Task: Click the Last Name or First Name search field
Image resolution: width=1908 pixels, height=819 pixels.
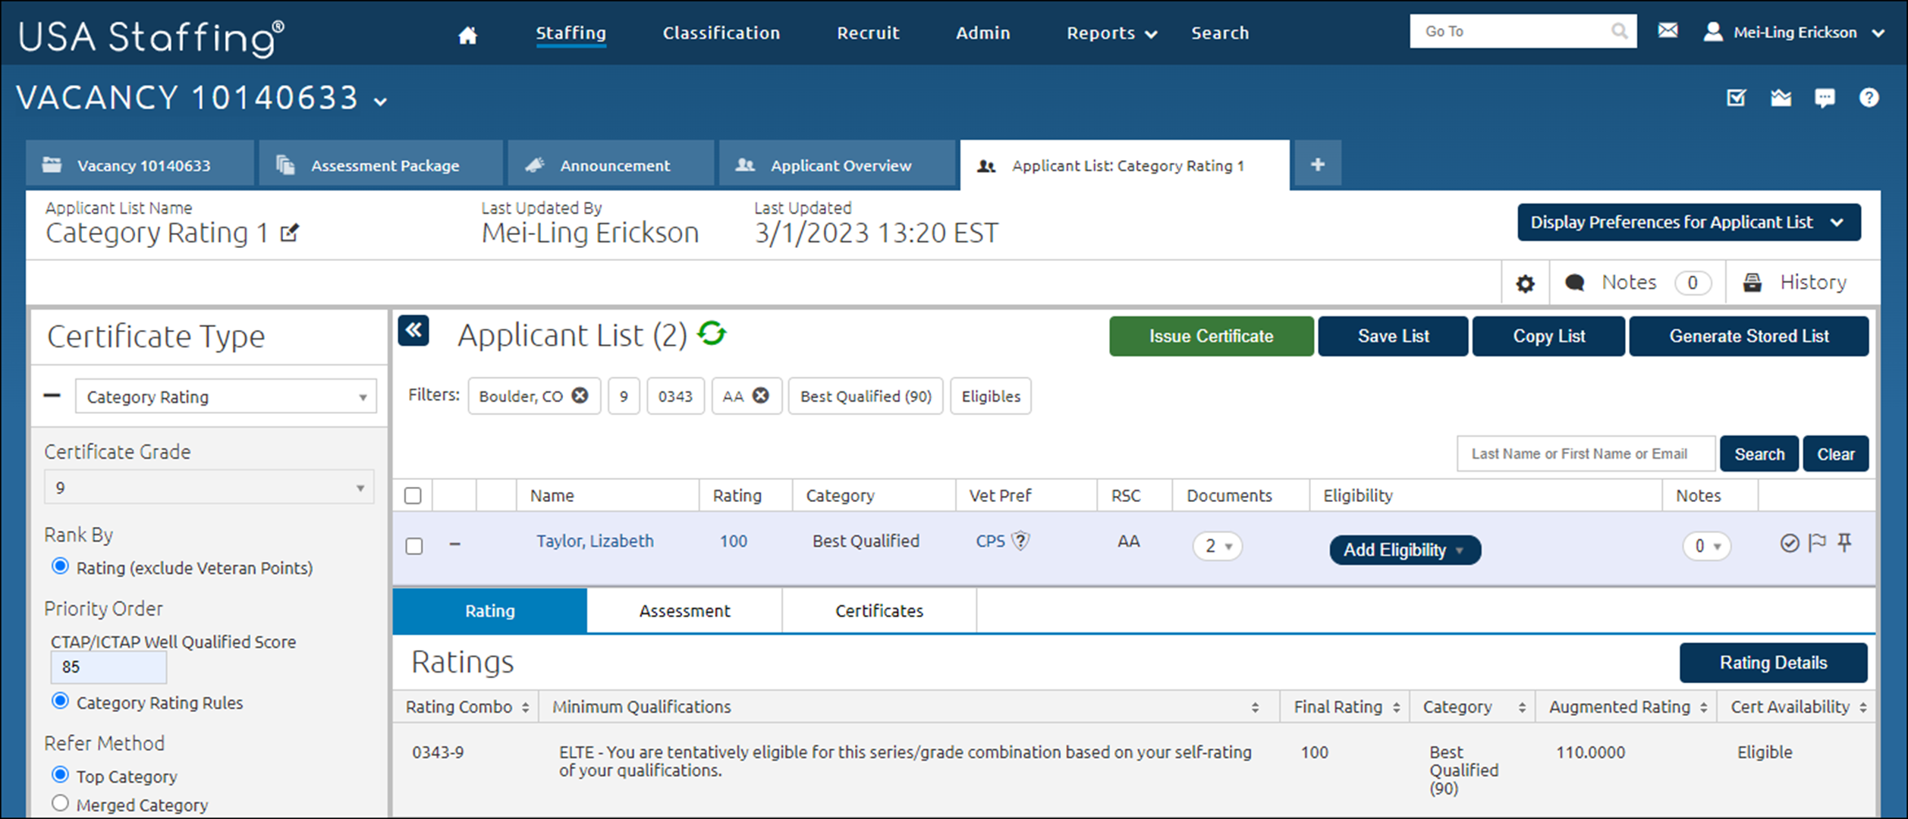Action: [1586, 454]
